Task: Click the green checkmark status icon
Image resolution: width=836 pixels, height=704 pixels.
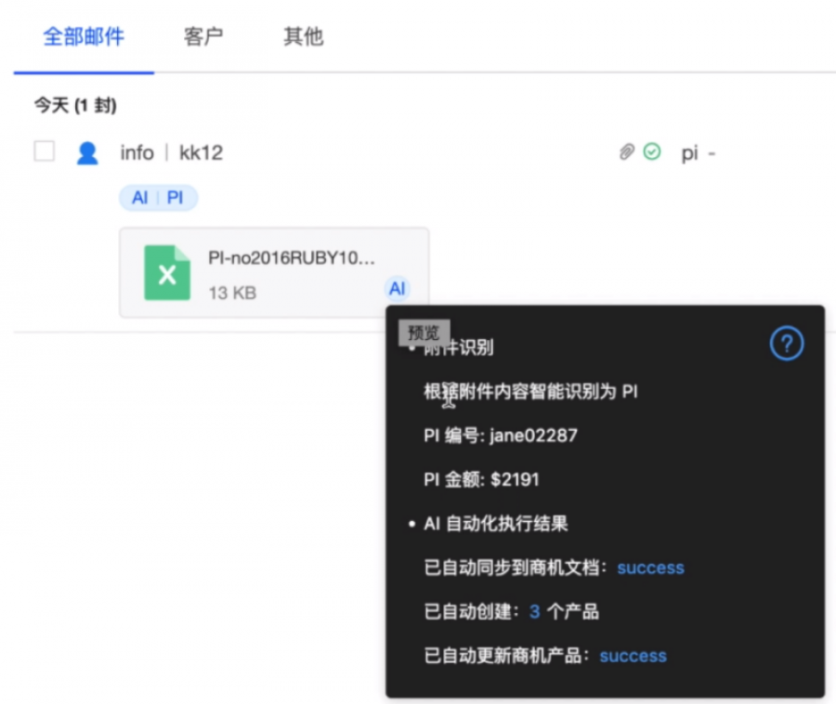Action: (651, 152)
